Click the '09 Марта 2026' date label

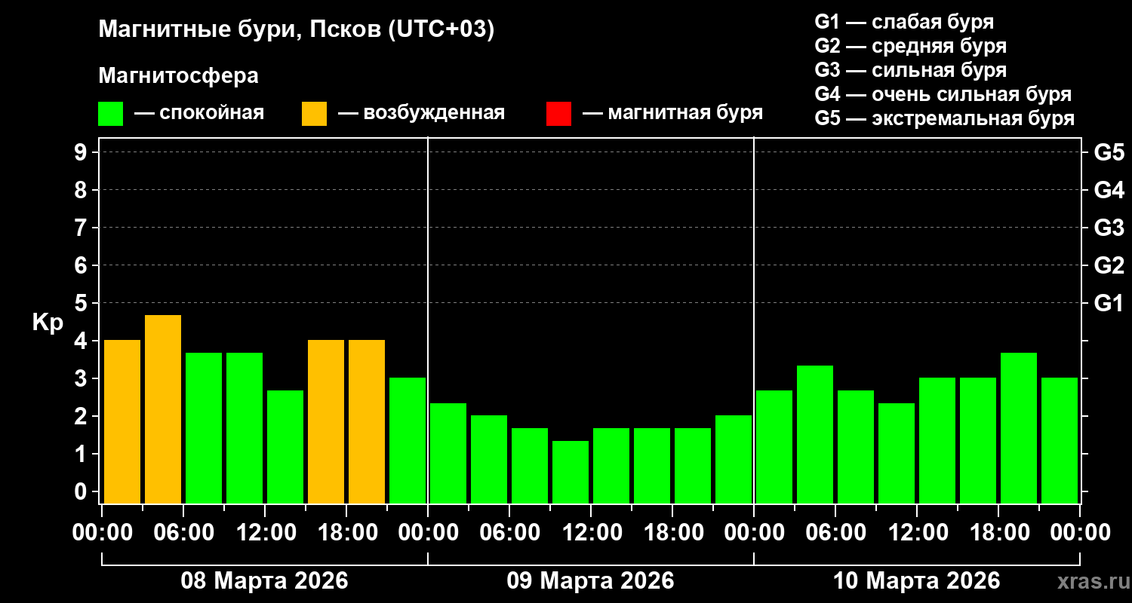tap(590, 581)
